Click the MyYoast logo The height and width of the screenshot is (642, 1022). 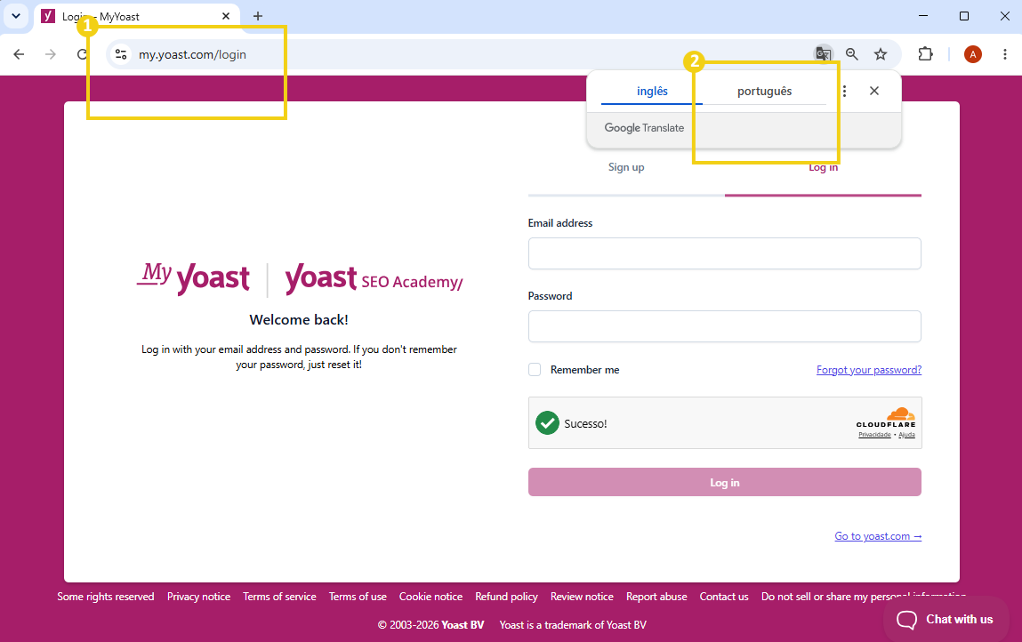pyautogui.click(x=193, y=278)
